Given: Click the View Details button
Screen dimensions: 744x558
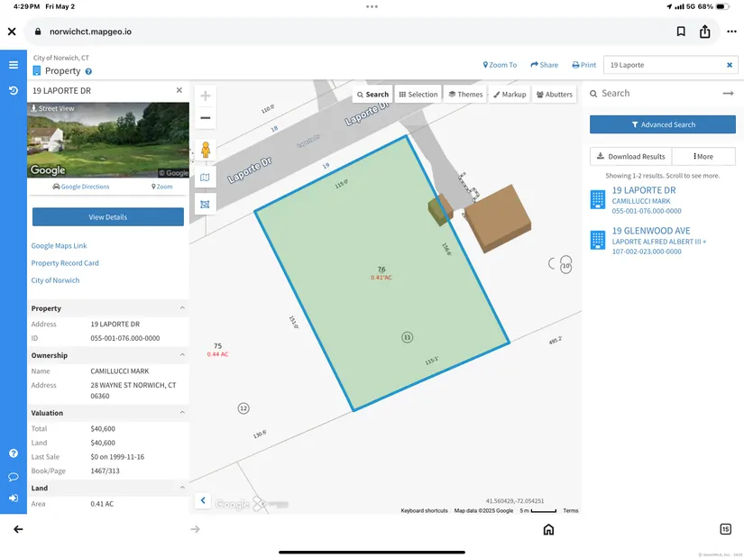Looking at the screenshot, I should click(x=108, y=217).
